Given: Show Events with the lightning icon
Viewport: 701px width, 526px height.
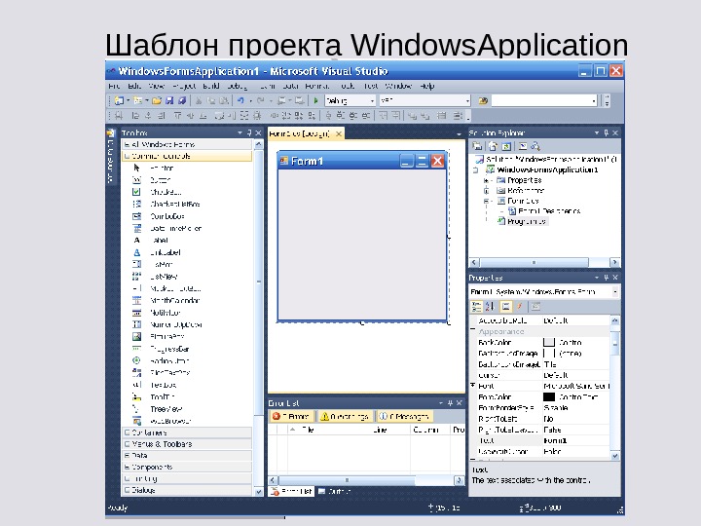Looking at the screenshot, I should point(520,307).
